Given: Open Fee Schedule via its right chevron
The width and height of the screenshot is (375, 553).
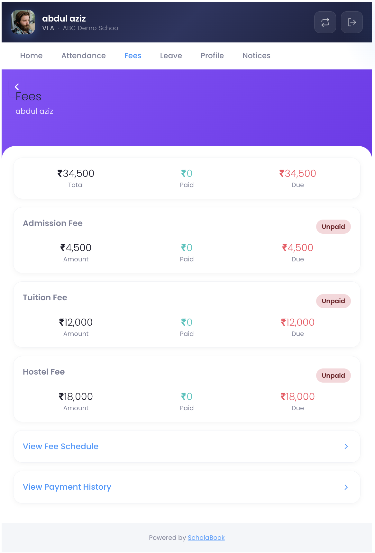Looking at the screenshot, I should pyautogui.click(x=346, y=446).
